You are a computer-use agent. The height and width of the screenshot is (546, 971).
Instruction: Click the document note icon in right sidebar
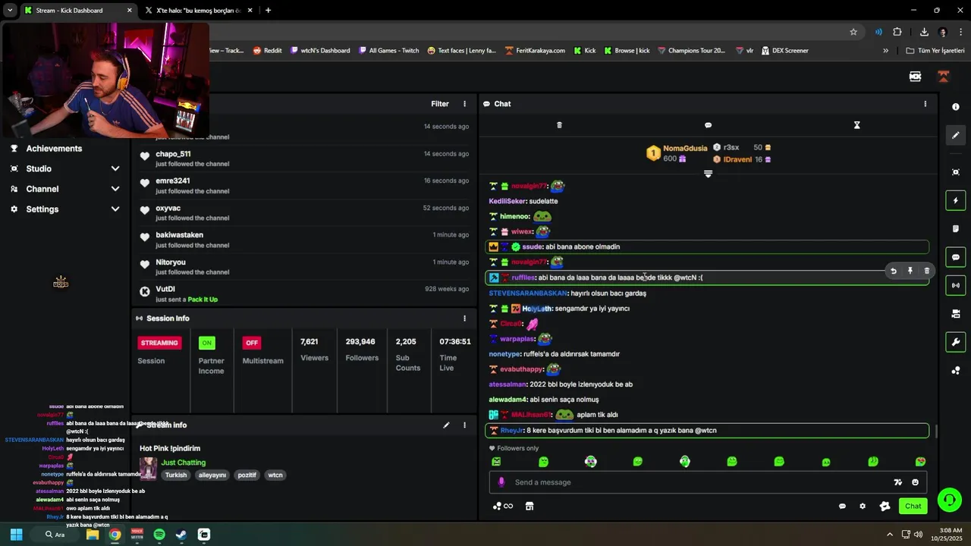(956, 228)
